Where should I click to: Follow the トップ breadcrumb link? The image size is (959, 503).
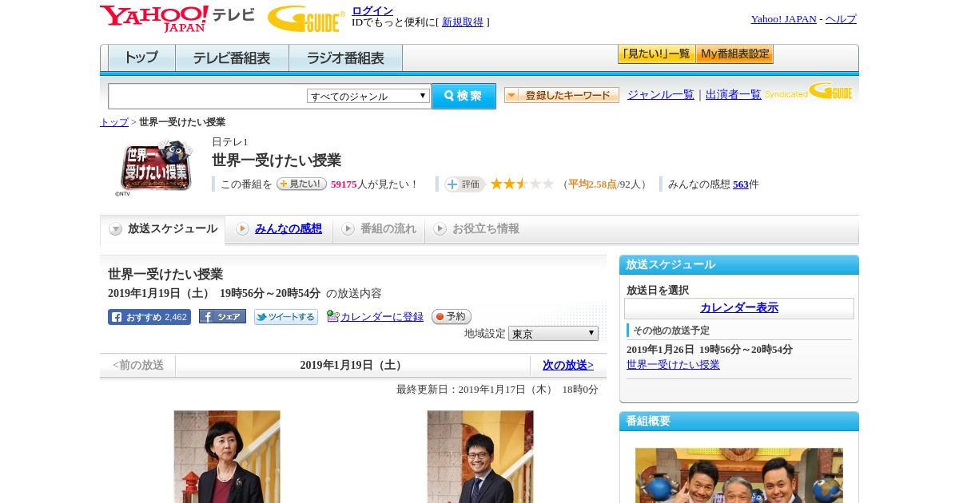(x=113, y=122)
